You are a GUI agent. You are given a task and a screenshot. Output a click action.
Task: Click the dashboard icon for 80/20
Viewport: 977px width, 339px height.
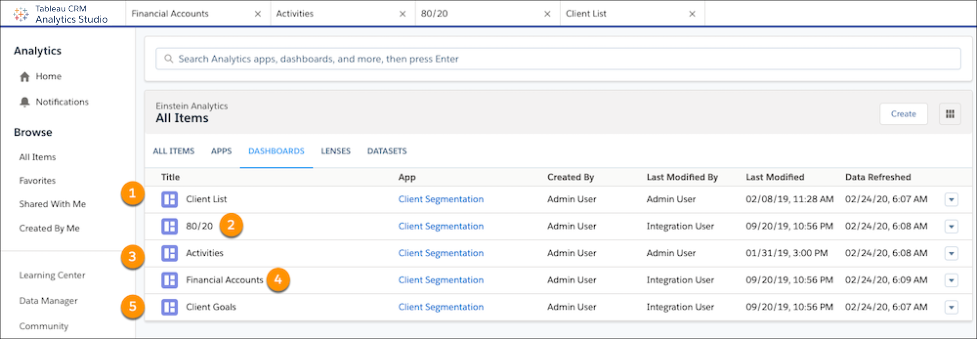170,226
